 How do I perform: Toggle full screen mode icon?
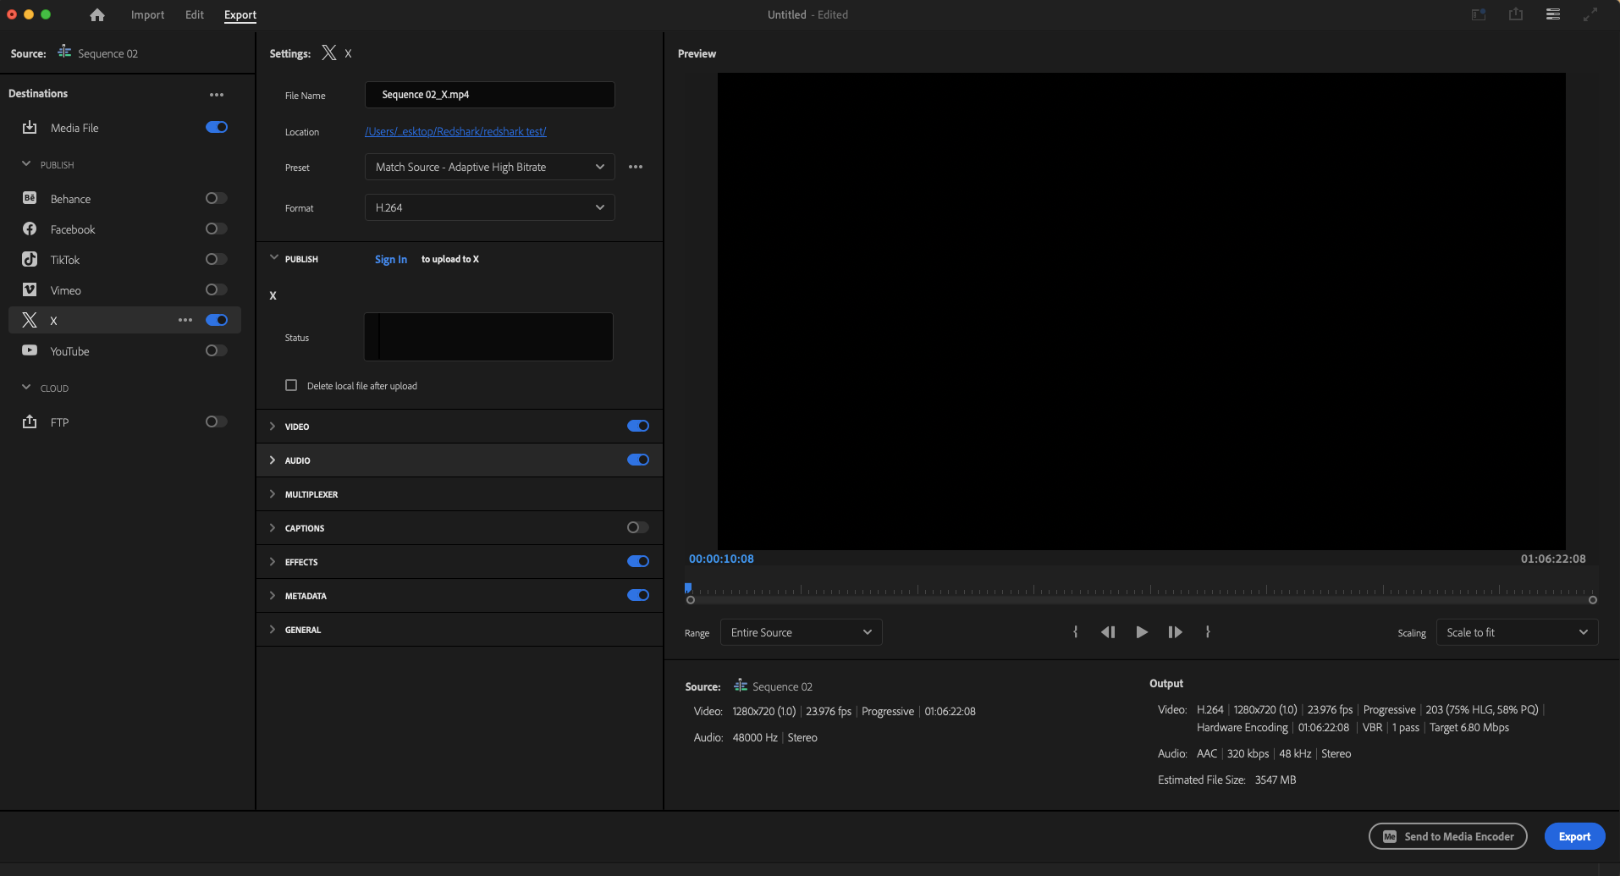point(1590,14)
